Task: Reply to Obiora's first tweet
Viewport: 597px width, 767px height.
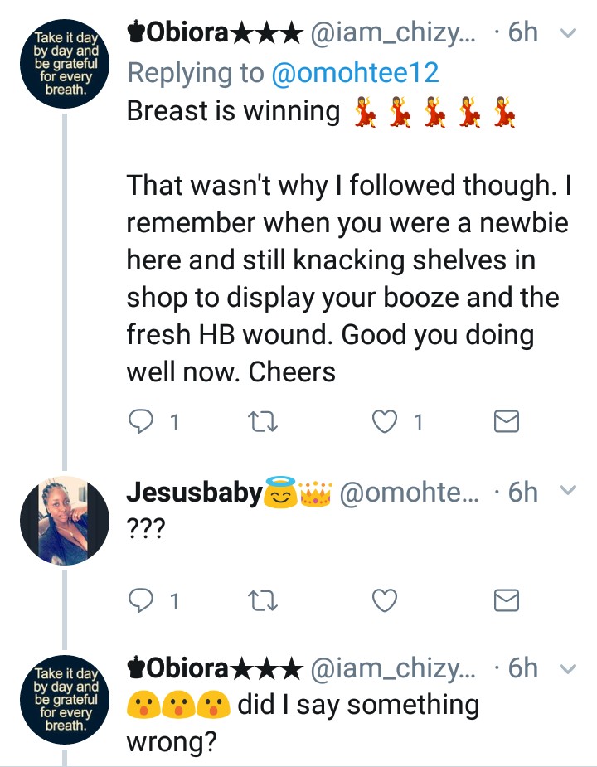Action: coord(143,423)
